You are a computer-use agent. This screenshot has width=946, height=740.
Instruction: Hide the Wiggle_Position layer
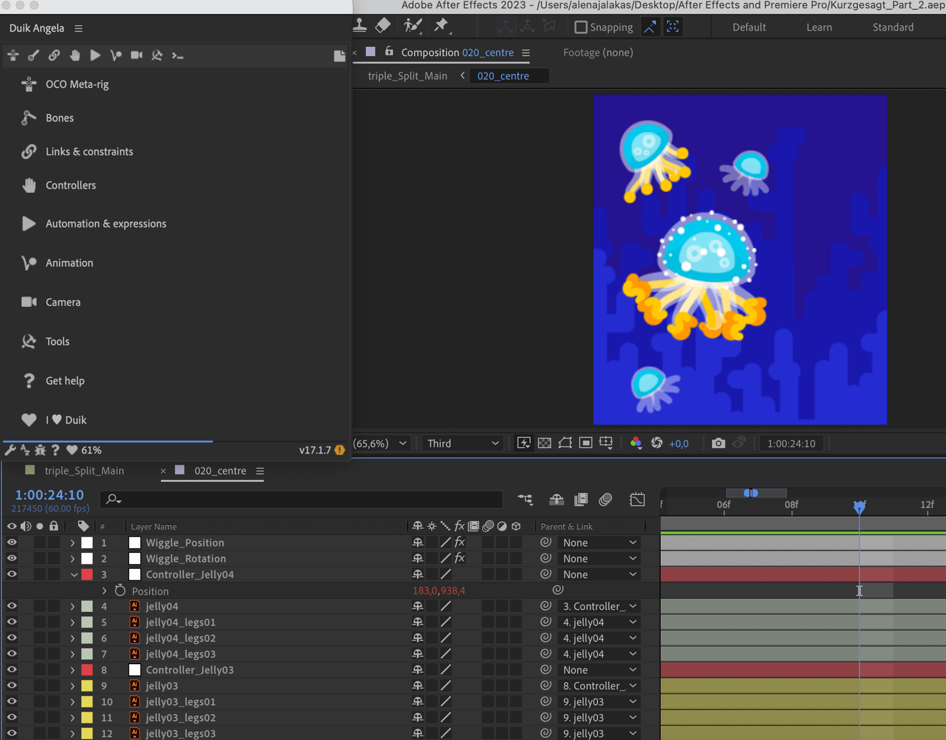coord(12,543)
